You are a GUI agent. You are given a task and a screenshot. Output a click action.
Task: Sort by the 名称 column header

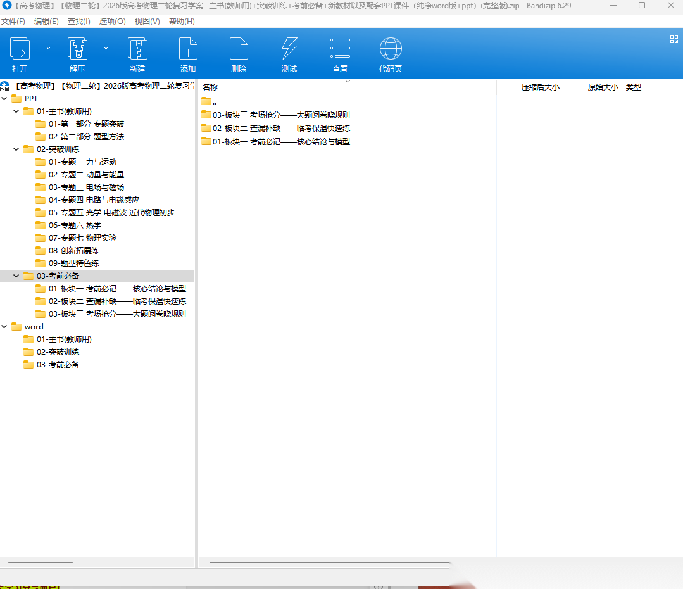210,87
